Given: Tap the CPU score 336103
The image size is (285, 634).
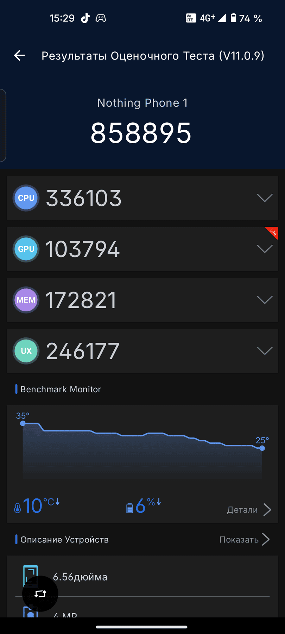Looking at the screenshot, I should 84,198.
